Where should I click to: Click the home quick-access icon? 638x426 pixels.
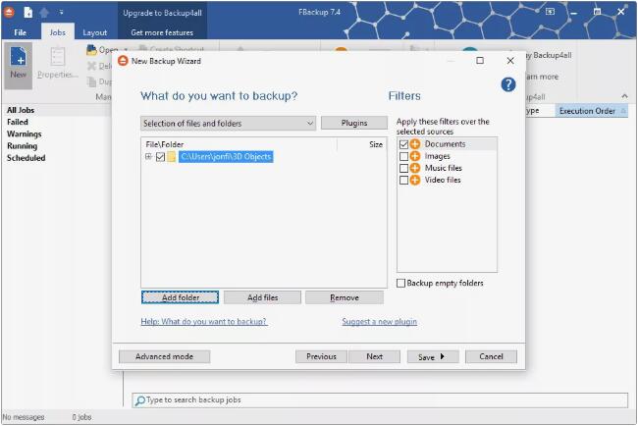tap(44, 12)
